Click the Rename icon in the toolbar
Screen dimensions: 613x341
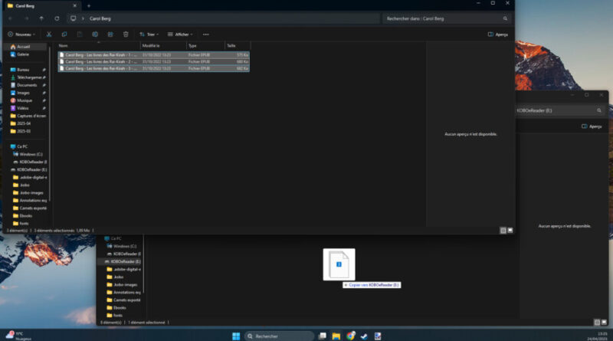[95, 34]
